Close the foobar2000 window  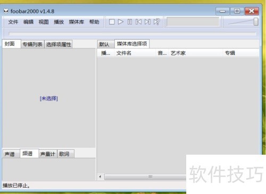click(252, 11)
